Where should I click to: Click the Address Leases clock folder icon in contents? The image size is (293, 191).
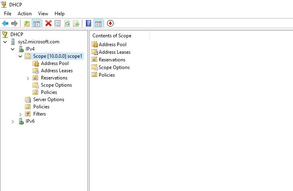95,52
